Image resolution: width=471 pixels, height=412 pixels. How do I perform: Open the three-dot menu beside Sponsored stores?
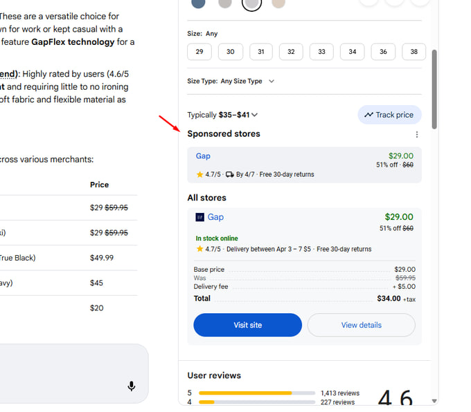(416, 134)
